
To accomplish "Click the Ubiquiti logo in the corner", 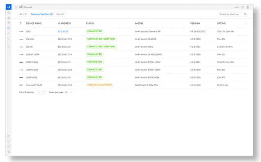I will 9,7.
